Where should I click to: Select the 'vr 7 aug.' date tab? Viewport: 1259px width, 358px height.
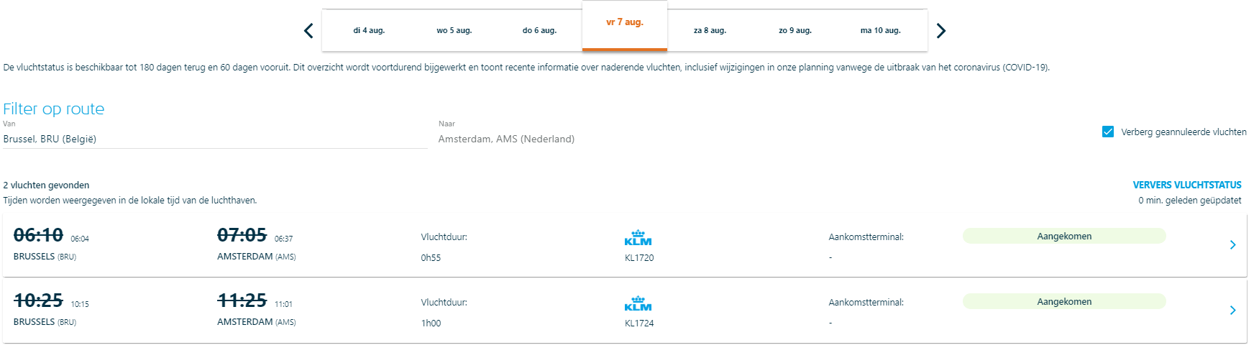pos(625,23)
